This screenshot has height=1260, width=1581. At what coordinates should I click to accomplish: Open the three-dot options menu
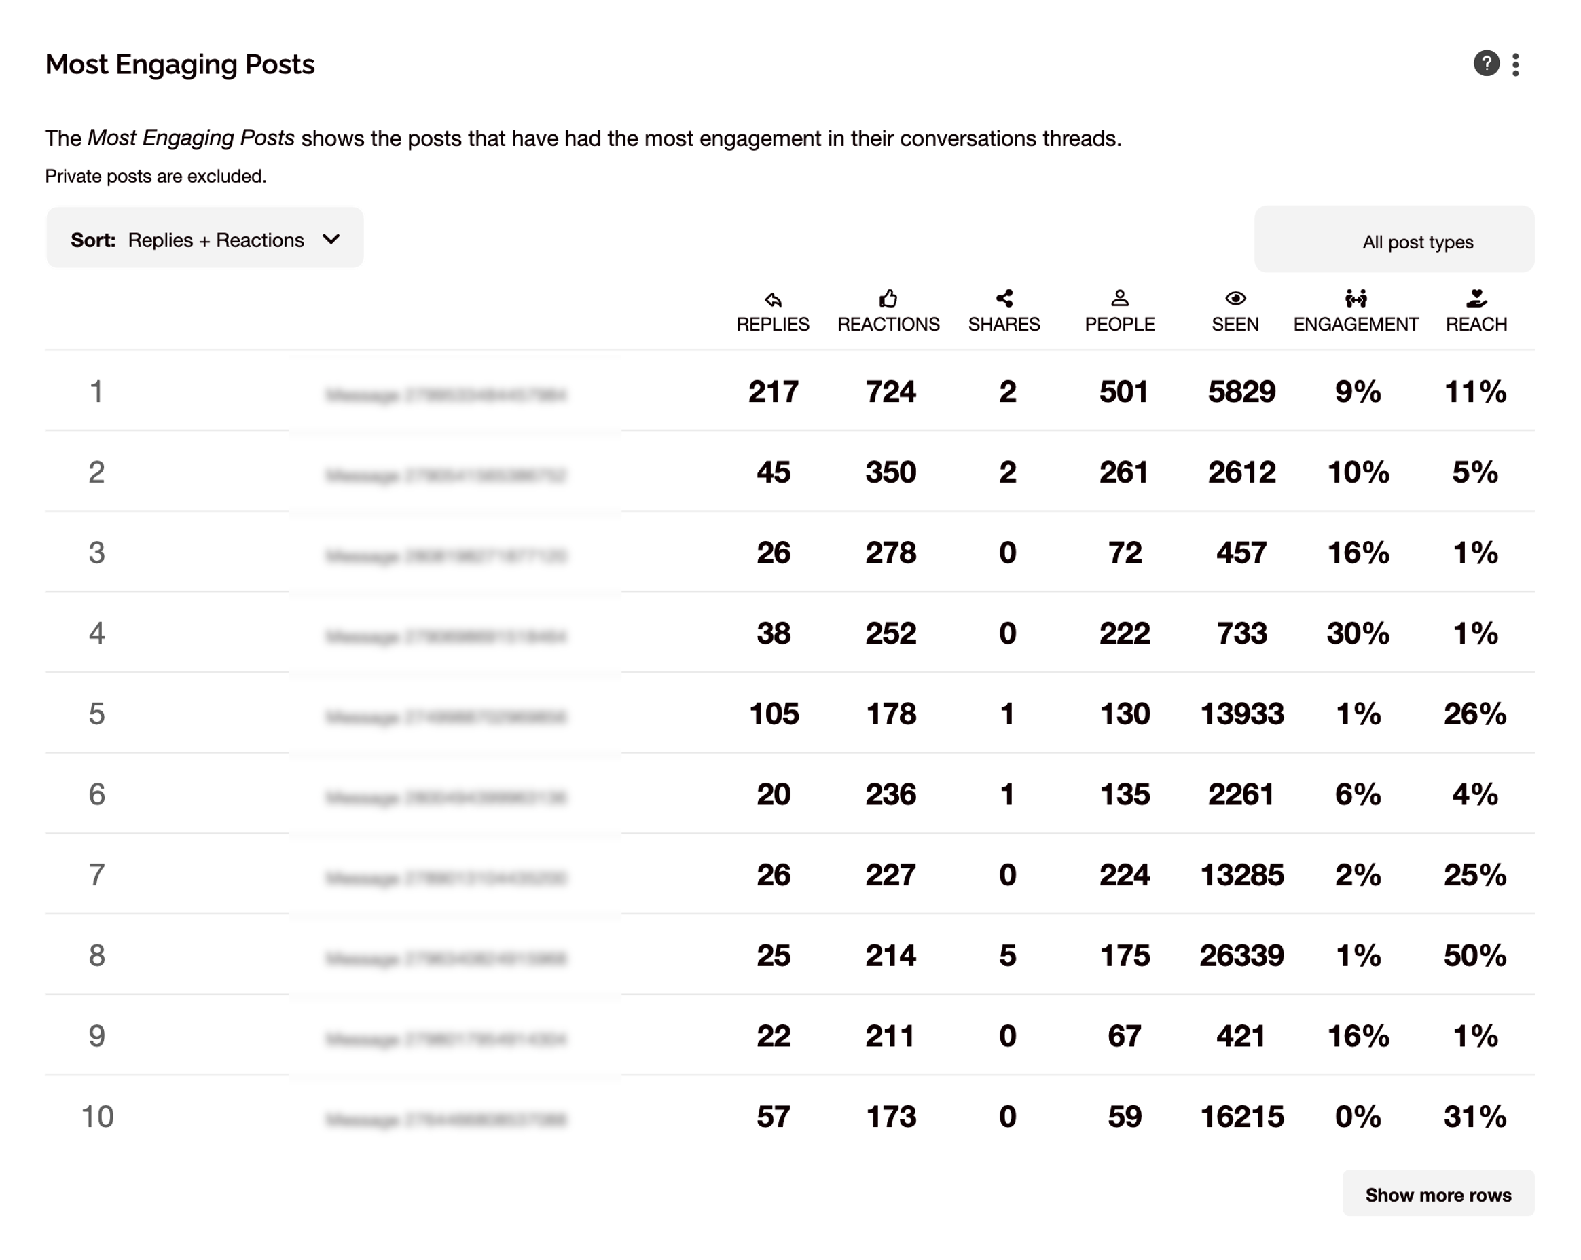click(1516, 64)
